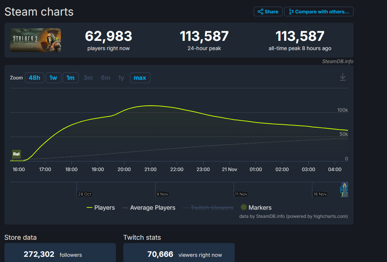
Task: Click the right navigator range handle
Action: tap(347, 190)
